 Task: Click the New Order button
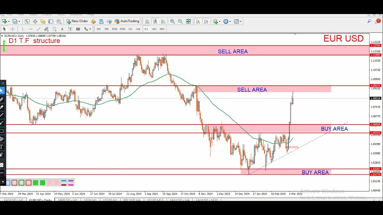coord(77,21)
